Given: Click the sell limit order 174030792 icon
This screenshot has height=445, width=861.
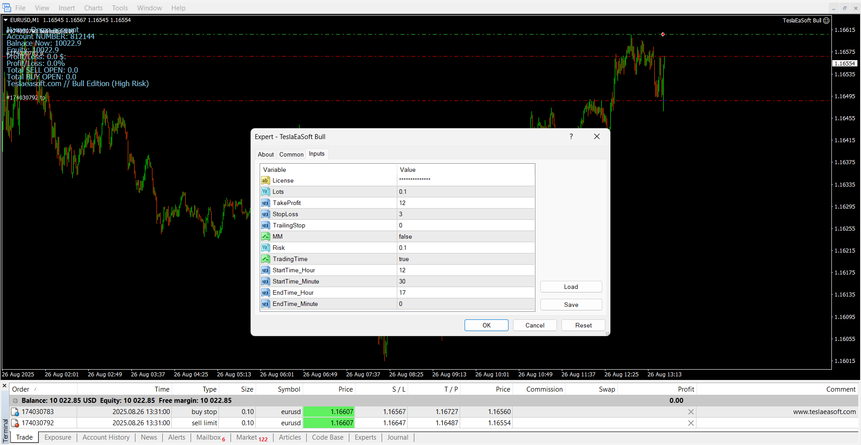Looking at the screenshot, I should (x=15, y=423).
